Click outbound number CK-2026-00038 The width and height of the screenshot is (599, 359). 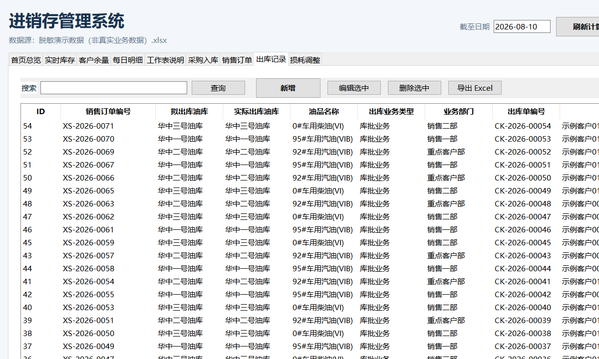click(x=523, y=333)
